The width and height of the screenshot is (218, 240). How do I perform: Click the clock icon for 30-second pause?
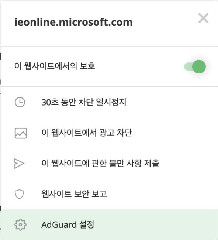click(x=20, y=102)
